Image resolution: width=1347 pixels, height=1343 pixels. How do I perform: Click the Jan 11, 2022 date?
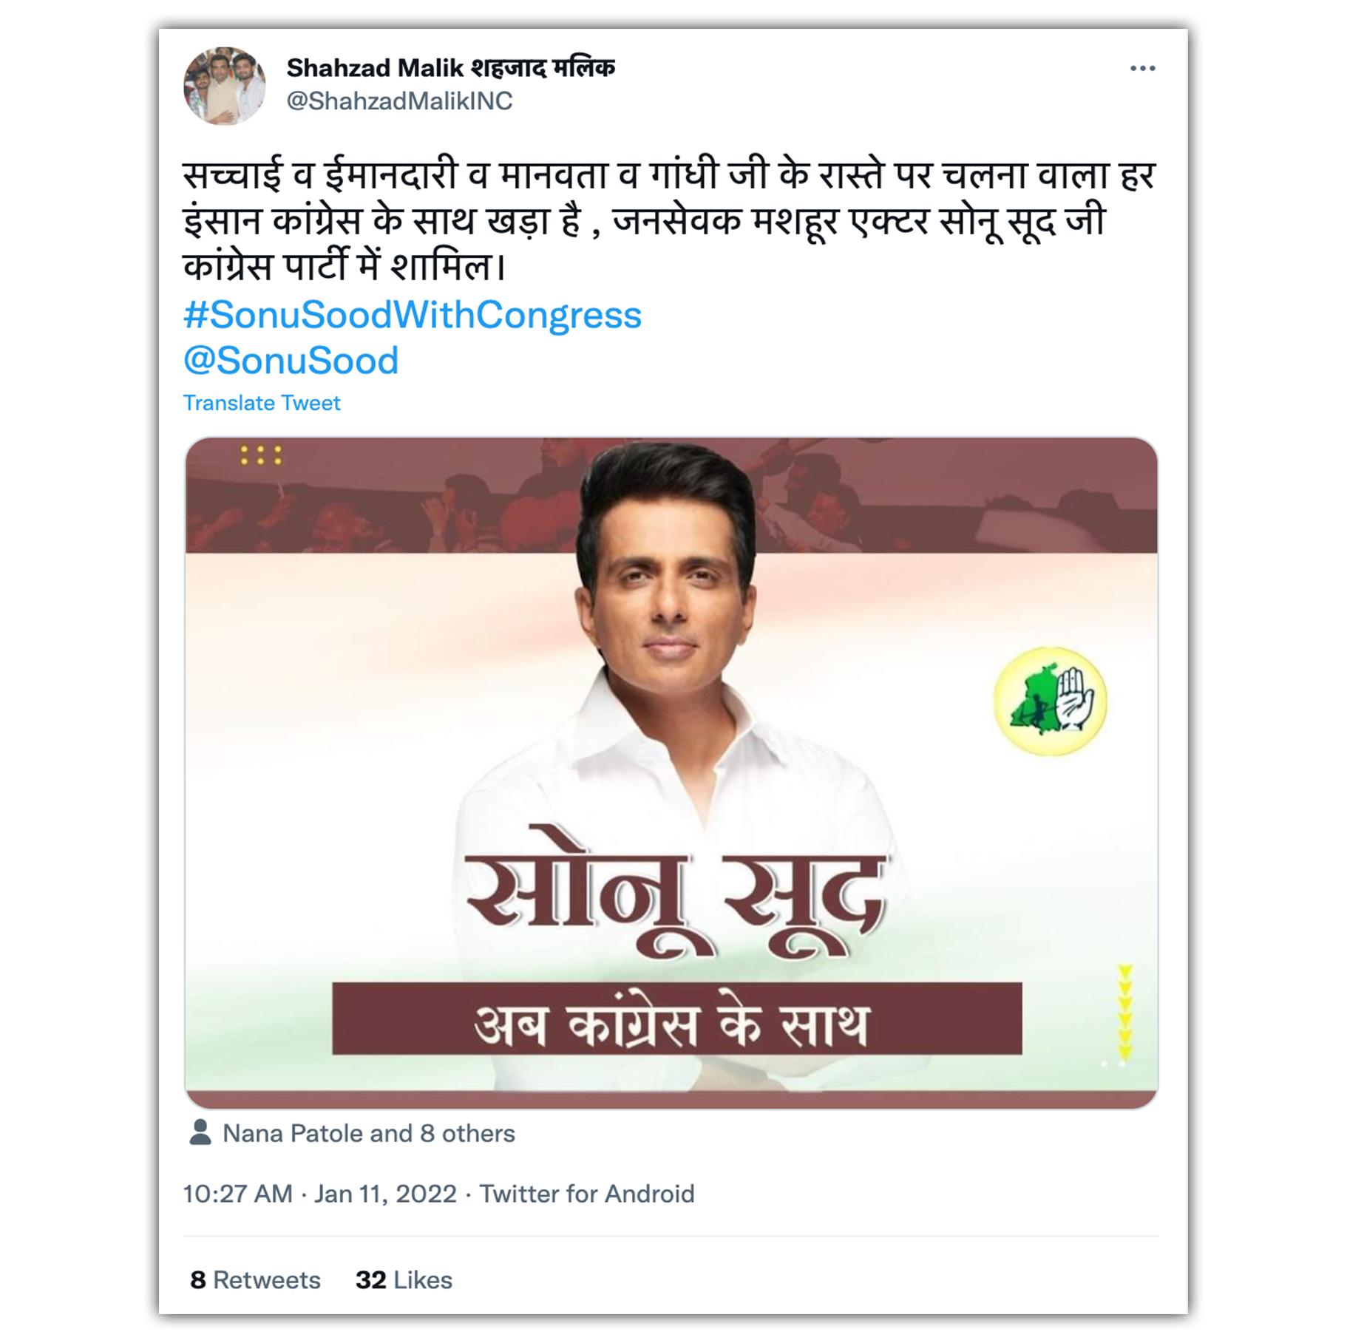385,1194
